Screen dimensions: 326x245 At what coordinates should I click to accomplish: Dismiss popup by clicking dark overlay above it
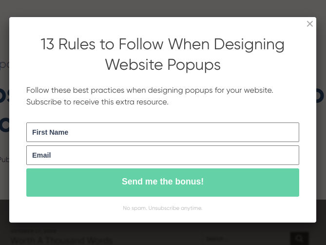click(x=162, y=8)
